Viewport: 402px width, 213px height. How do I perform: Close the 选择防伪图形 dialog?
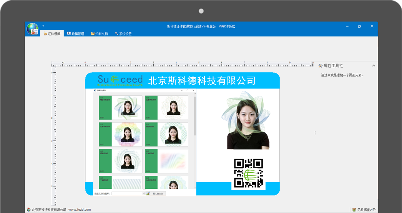click(193, 90)
